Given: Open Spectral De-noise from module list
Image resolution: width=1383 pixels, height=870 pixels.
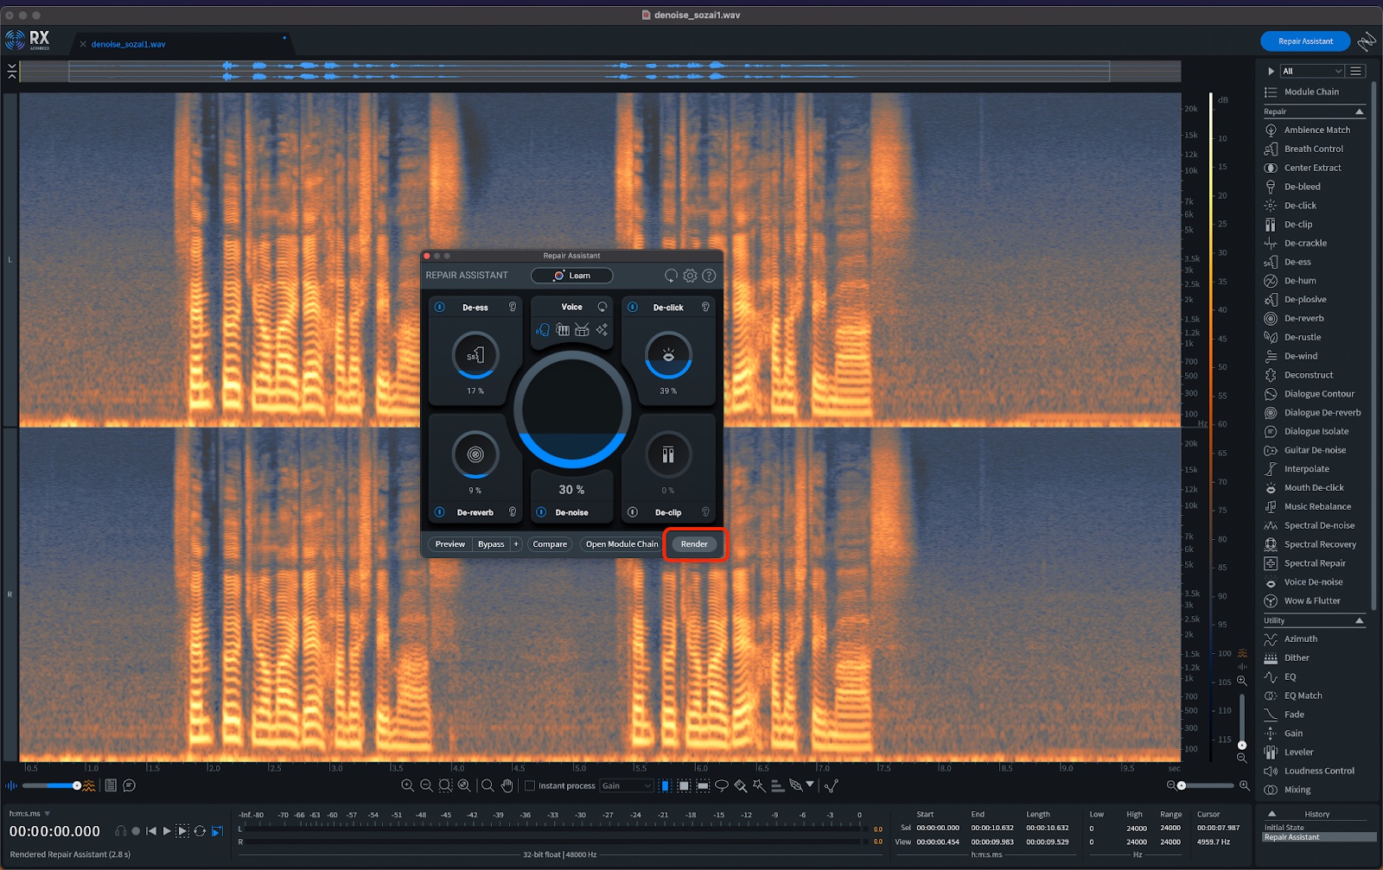Looking at the screenshot, I should click(x=1319, y=525).
